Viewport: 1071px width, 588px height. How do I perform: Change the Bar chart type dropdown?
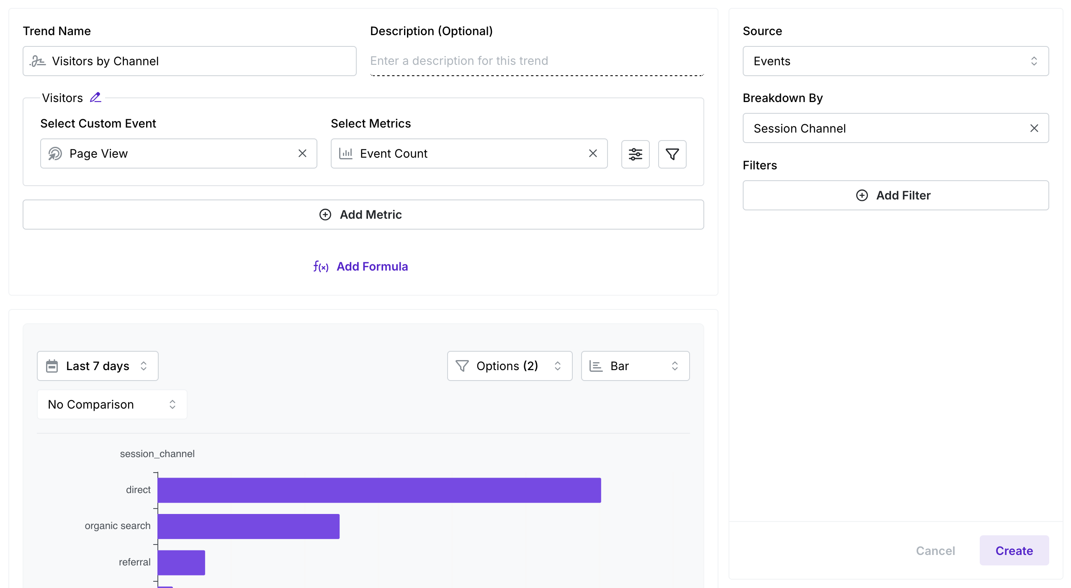point(635,366)
